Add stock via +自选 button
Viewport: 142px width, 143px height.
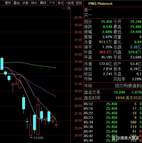click(x=70, y=3)
